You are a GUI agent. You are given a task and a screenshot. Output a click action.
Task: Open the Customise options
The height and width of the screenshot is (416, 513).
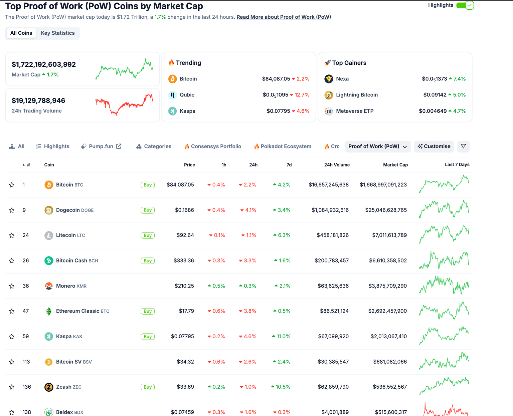434,146
